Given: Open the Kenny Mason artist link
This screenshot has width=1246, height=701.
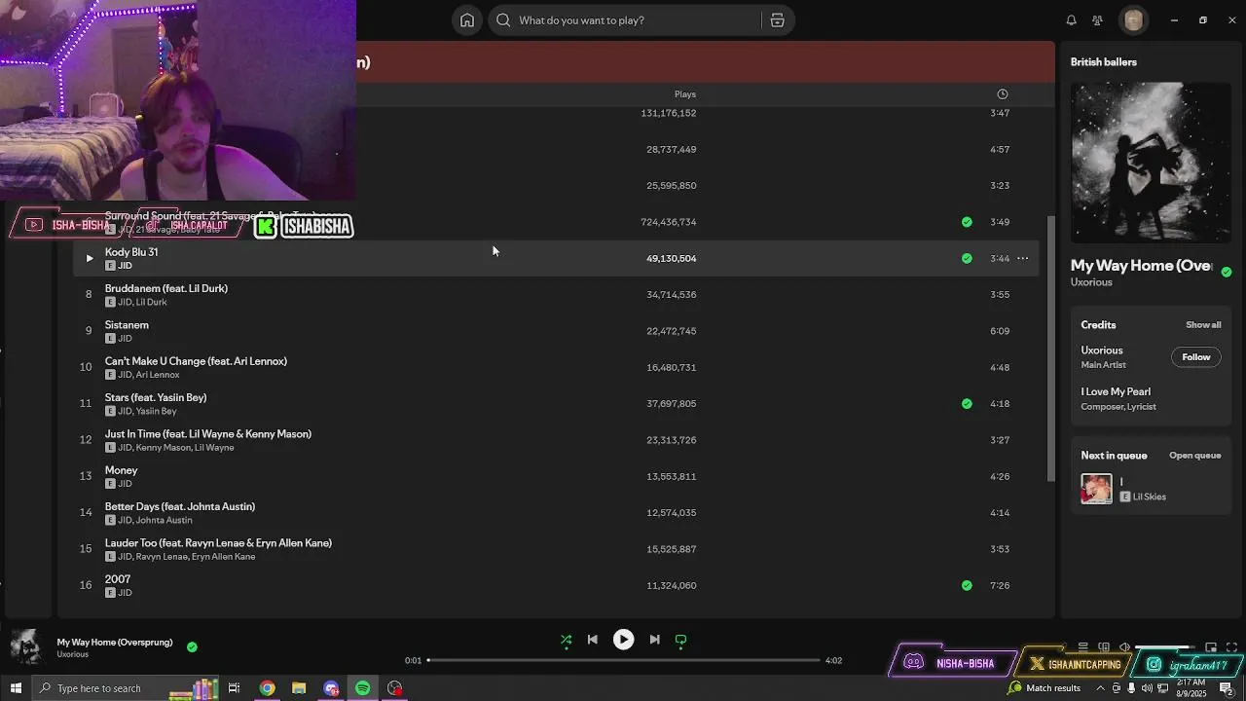Looking at the screenshot, I should (164, 448).
